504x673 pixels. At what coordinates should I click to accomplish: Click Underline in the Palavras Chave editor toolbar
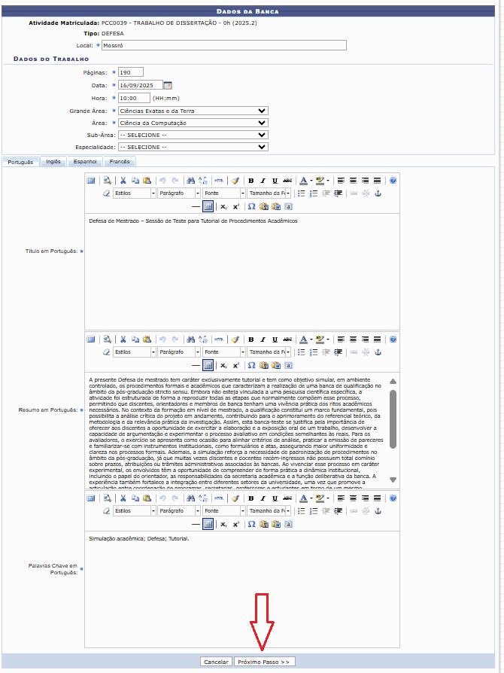pyautogui.click(x=275, y=498)
